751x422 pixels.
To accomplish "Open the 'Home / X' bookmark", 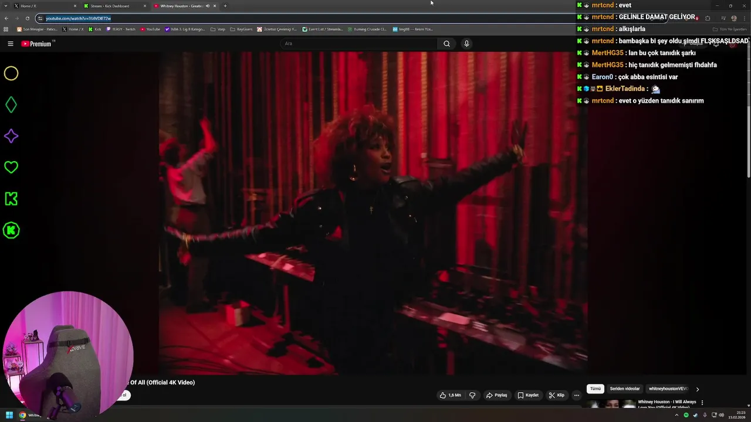I will coord(73,29).
